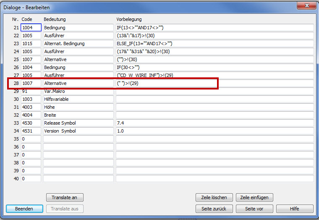Select Code field 91 in row 29
This screenshot has width=319, height=220.
[31, 91]
